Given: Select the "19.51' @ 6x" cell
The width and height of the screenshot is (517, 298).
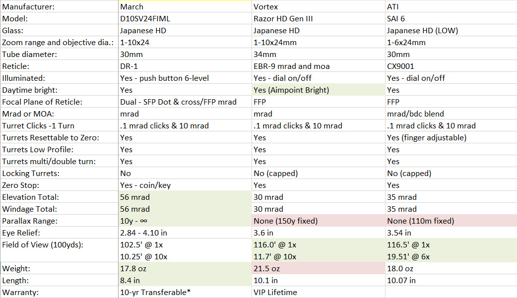Looking at the screenshot, I should tap(451, 256).
